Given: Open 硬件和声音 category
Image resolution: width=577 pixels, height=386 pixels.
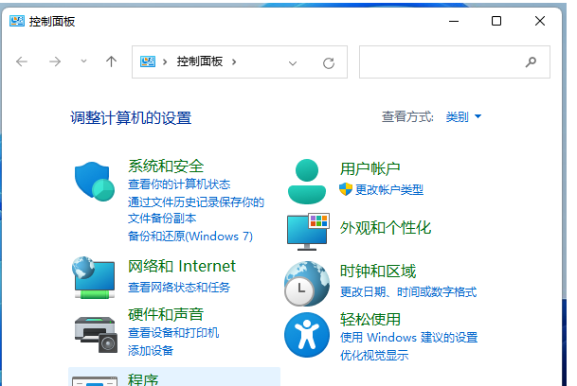Looking at the screenshot, I should [166, 314].
